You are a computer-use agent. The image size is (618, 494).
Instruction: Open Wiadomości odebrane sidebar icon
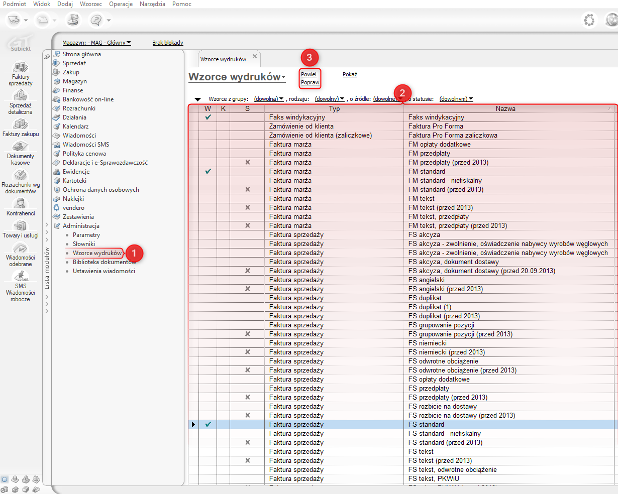pyautogui.click(x=21, y=248)
